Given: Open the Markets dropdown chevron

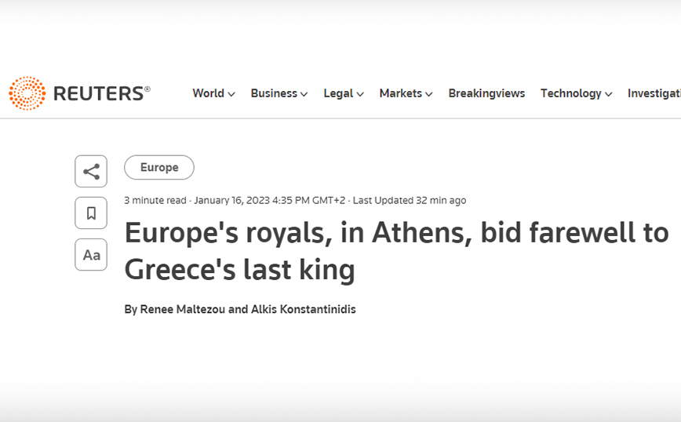Looking at the screenshot, I should click(x=429, y=94).
